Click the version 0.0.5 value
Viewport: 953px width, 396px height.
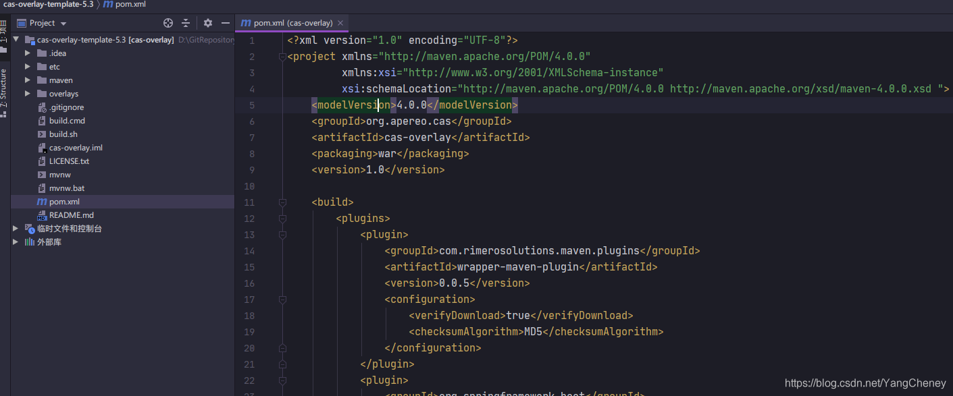(454, 283)
